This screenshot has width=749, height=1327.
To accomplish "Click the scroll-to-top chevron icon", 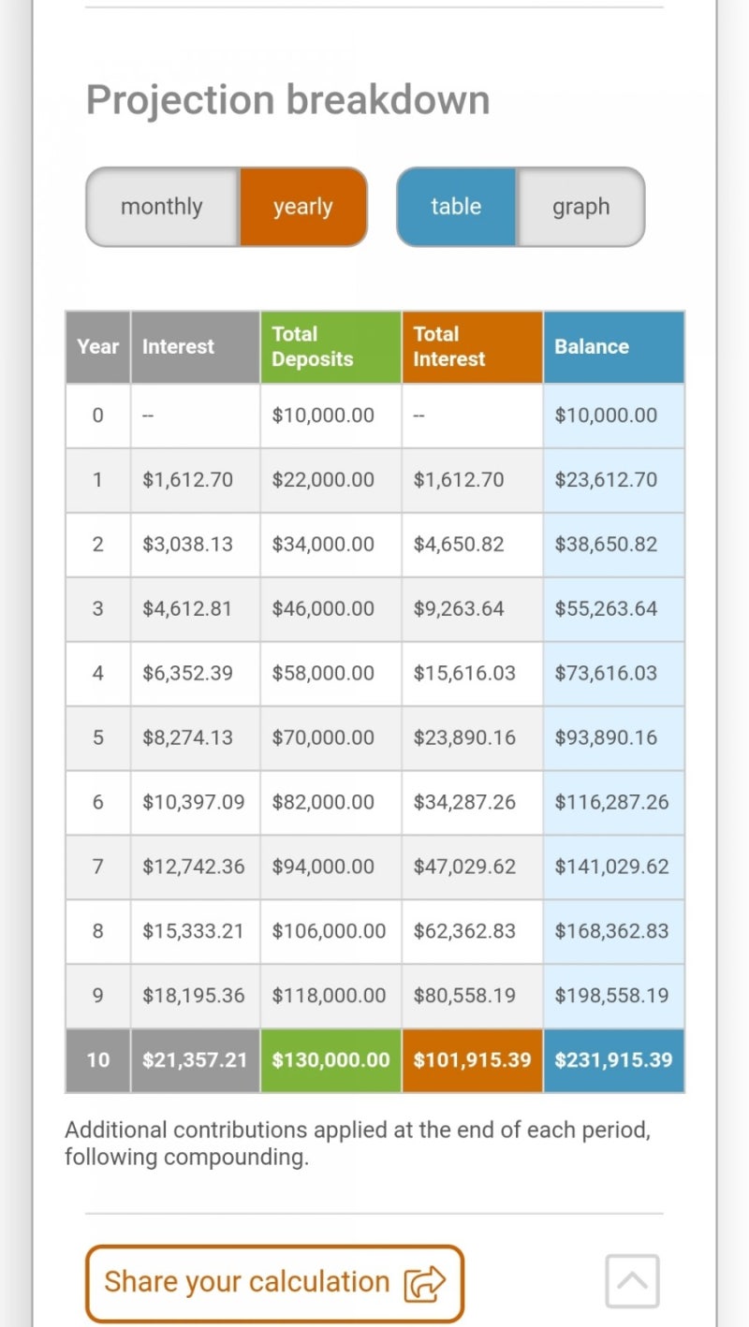I will (632, 1281).
